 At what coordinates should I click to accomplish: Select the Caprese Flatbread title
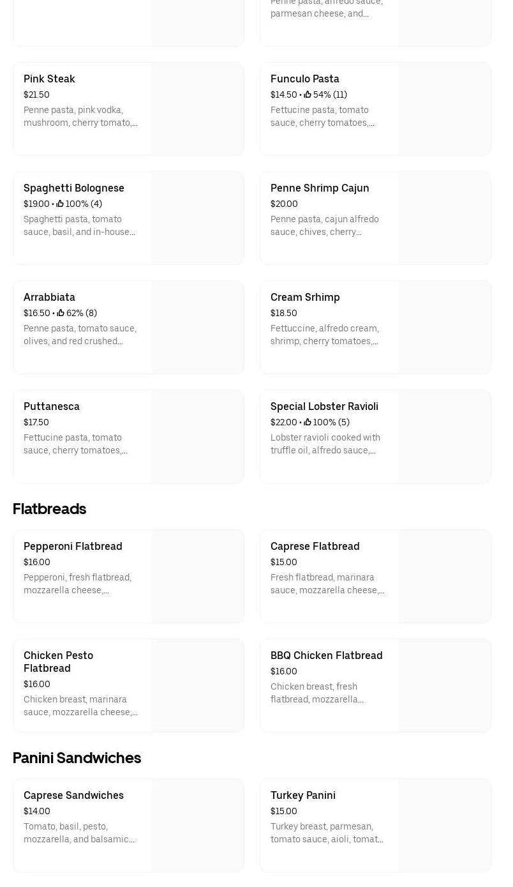click(315, 547)
